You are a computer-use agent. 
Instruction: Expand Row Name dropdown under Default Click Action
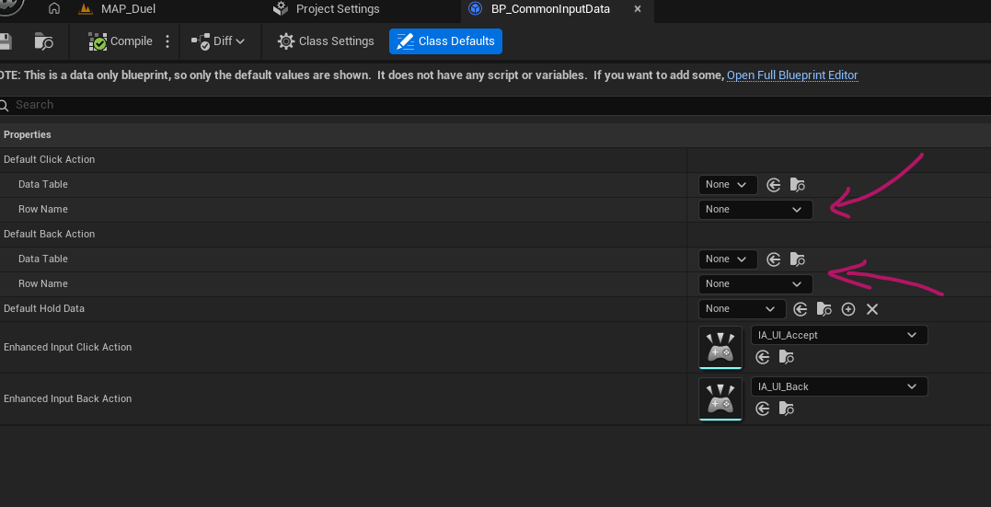pyautogui.click(x=755, y=210)
